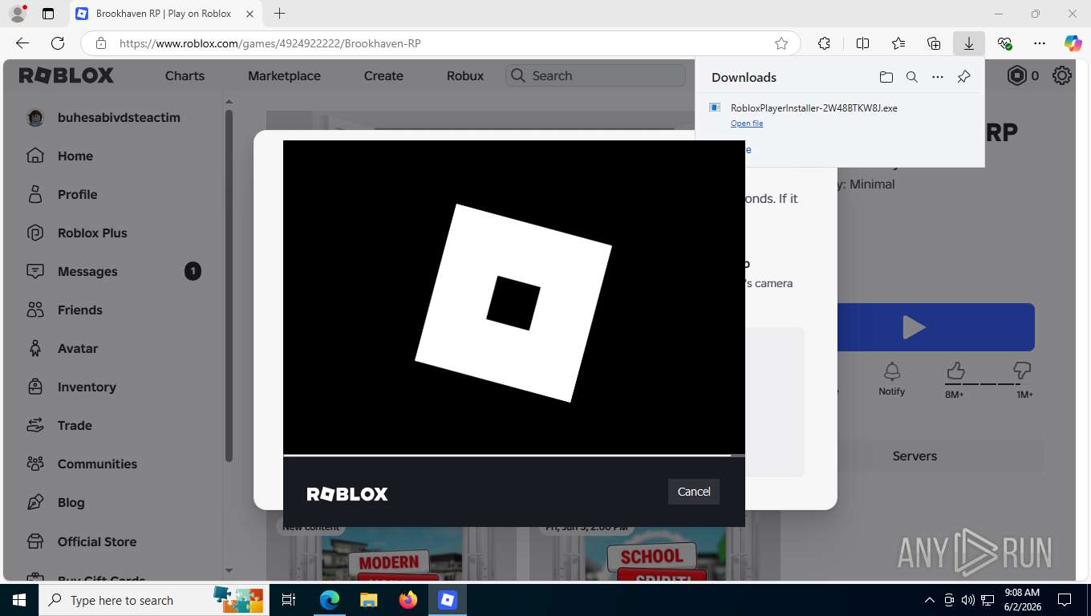View site information lock icon
The height and width of the screenshot is (616, 1091).
(100, 43)
